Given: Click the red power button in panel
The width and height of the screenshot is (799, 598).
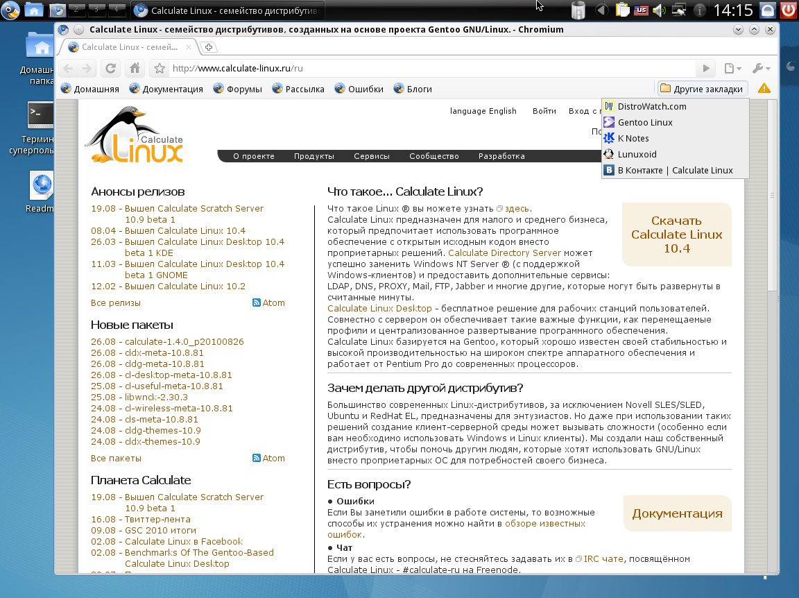Looking at the screenshot, I should click(789, 10).
